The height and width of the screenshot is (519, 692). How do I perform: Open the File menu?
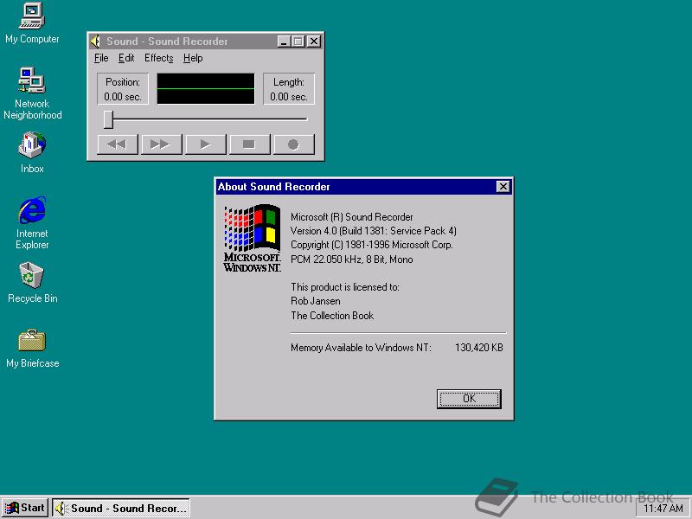click(101, 58)
